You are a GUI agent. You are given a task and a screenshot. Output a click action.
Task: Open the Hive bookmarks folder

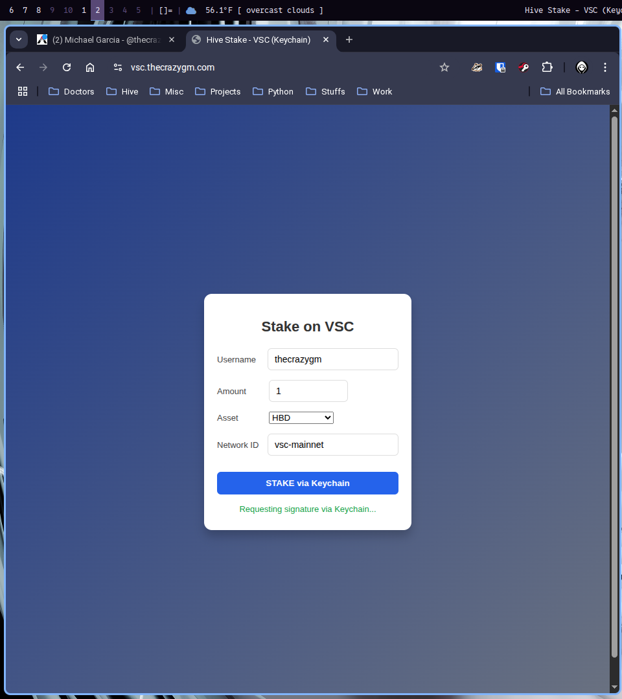(122, 91)
